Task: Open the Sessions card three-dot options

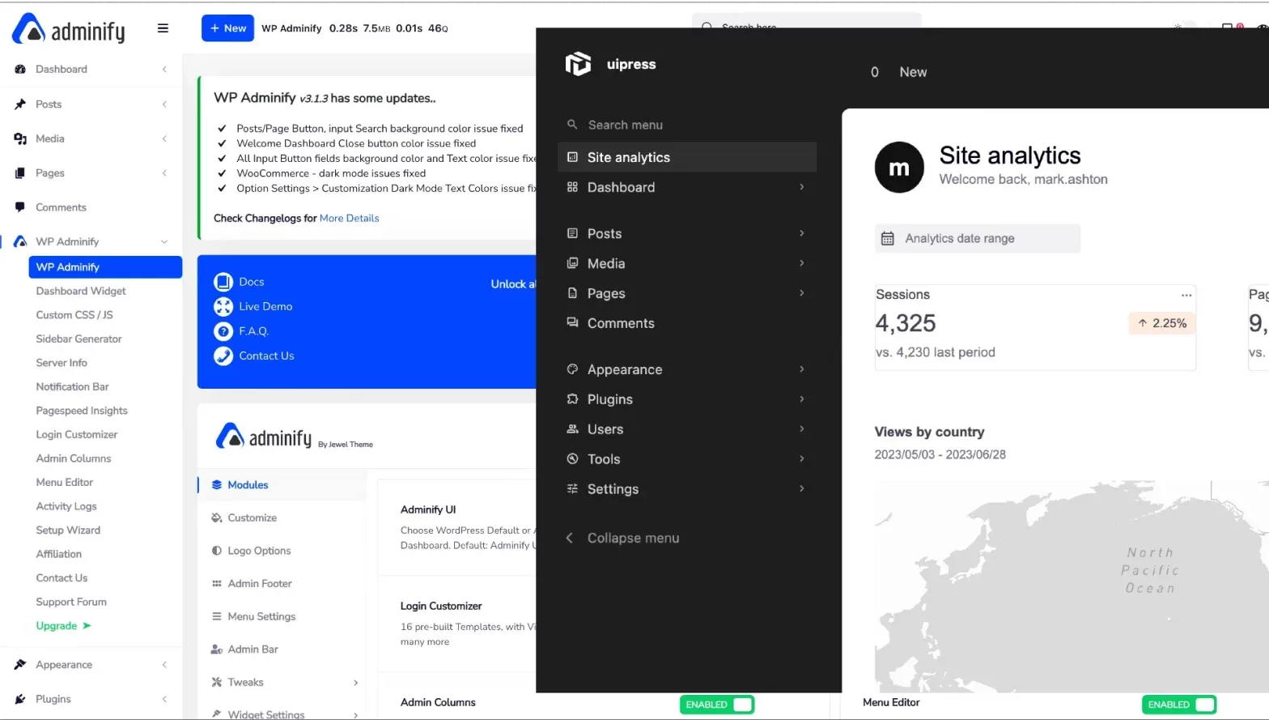Action: pyautogui.click(x=1186, y=296)
